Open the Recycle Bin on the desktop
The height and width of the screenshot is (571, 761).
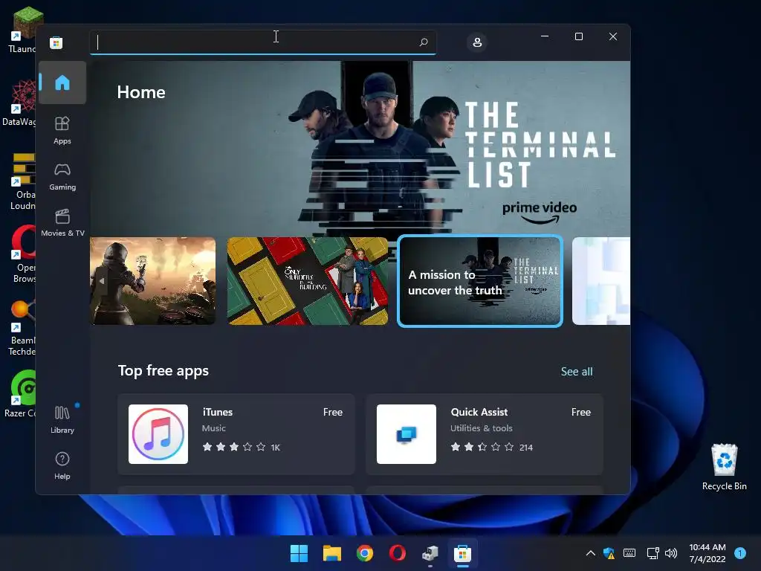point(724,467)
